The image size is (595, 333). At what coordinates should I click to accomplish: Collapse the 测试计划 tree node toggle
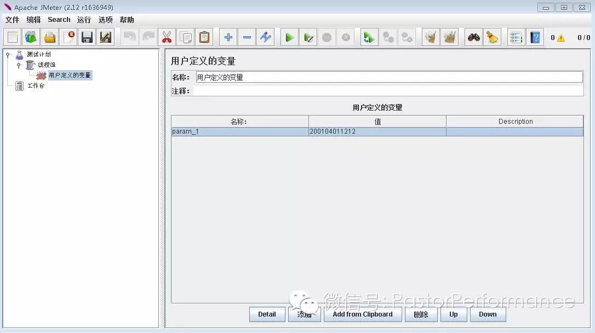click(8, 55)
